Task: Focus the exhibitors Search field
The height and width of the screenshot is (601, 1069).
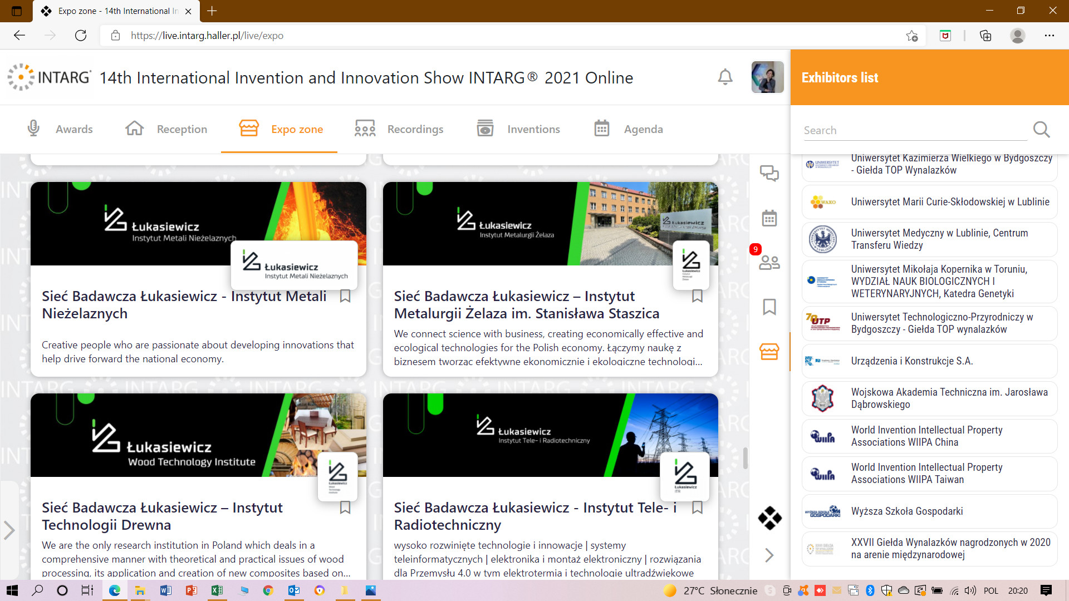Action: click(x=915, y=130)
